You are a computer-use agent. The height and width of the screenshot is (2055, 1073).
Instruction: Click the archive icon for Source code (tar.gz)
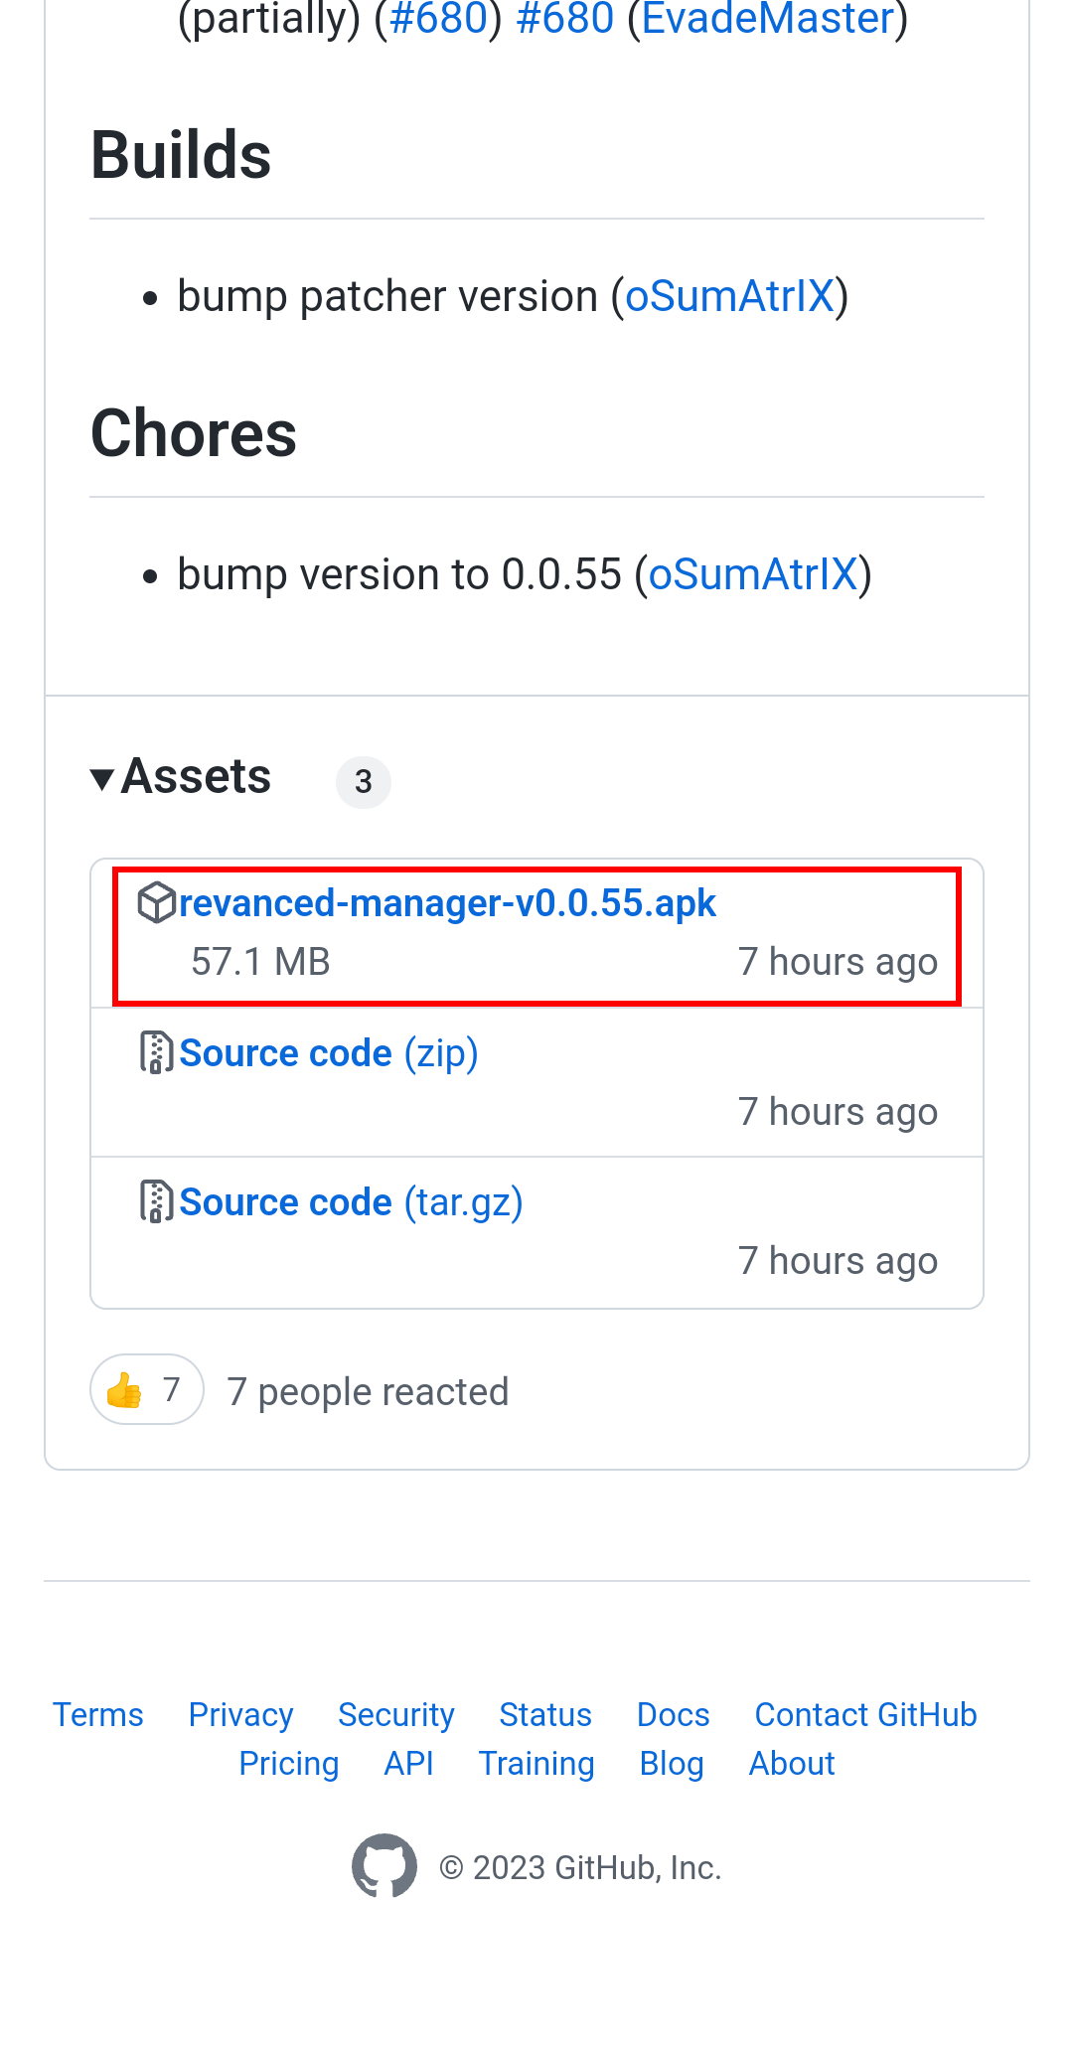coord(156,1201)
